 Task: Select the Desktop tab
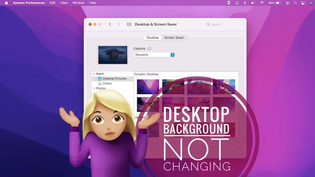153,38
